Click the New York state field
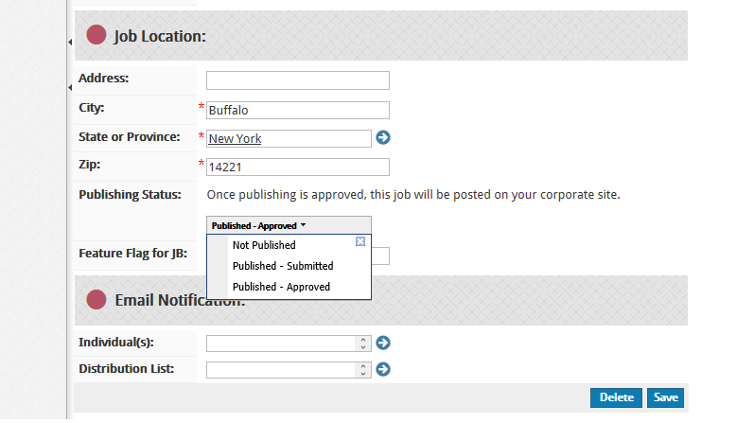The width and height of the screenshot is (754, 423). [x=289, y=138]
